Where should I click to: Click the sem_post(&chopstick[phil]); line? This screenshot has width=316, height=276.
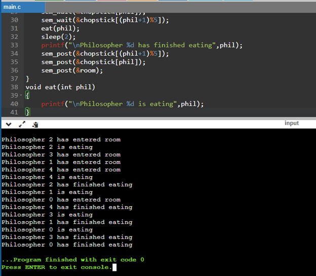pyautogui.click(x=93, y=62)
